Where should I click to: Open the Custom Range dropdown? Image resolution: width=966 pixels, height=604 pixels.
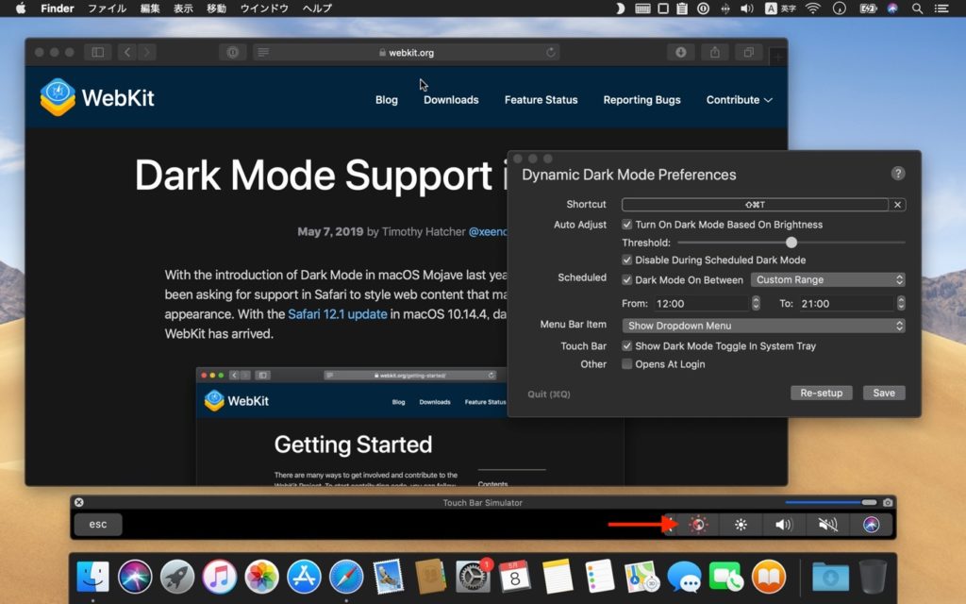(x=827, y=279)
